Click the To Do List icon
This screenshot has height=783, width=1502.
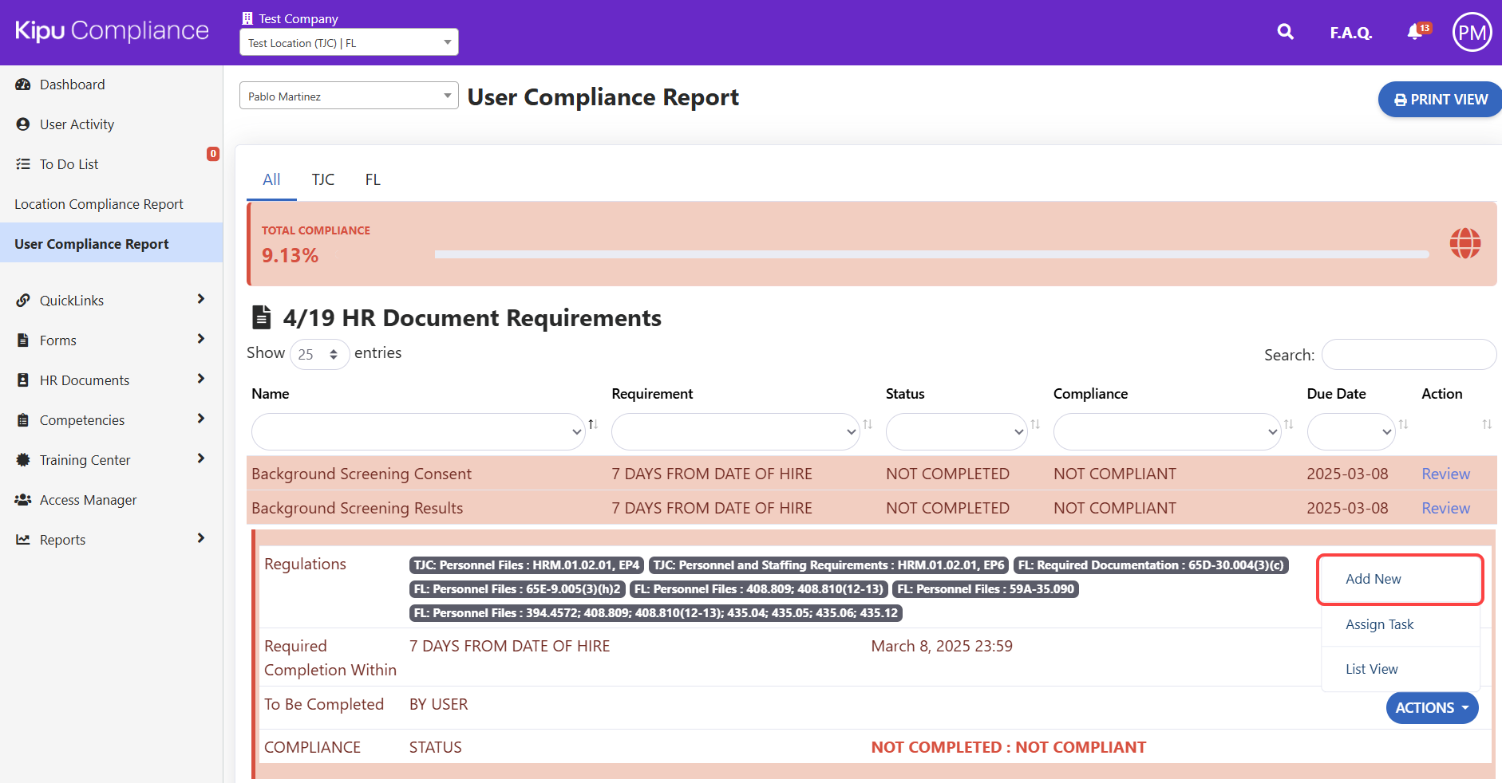[x=23, y=164]
